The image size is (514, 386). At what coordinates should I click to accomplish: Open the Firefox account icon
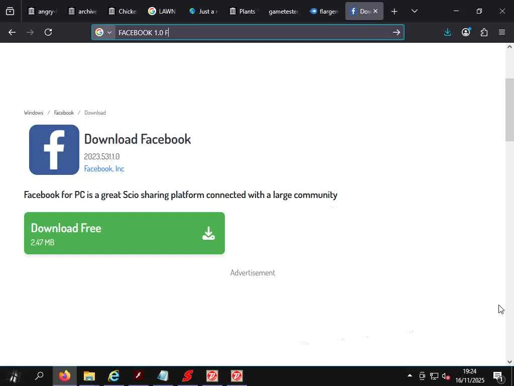466,32
